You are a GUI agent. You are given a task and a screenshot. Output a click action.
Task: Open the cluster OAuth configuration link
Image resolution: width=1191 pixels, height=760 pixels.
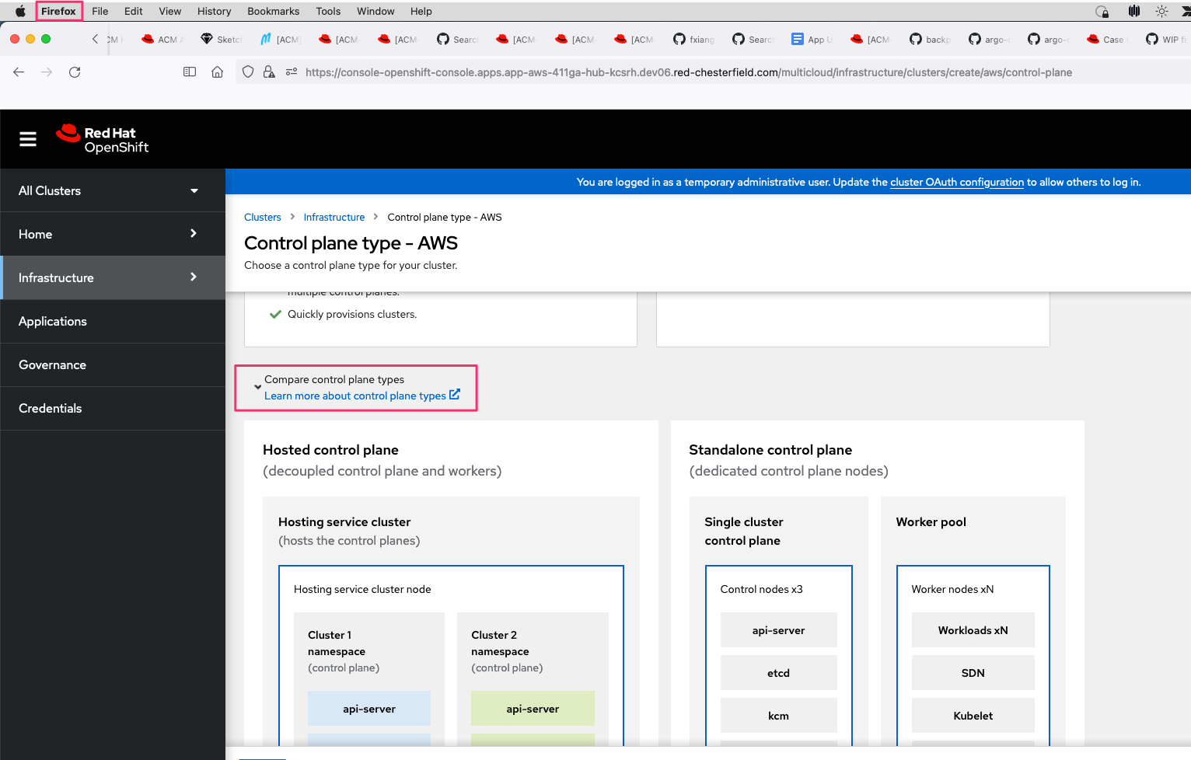click(x=957, y=182)
